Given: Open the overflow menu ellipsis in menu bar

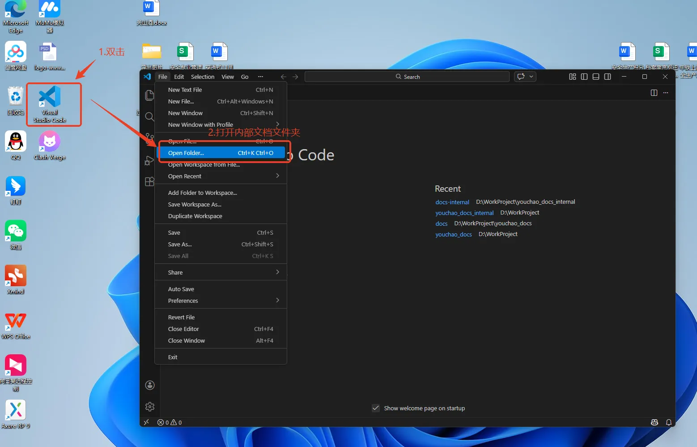Looking at the screenshot, I should pos(260,77).
